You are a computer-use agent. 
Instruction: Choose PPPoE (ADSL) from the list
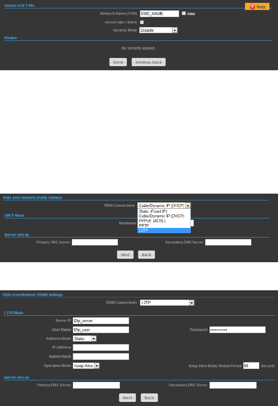click(164, 221)
